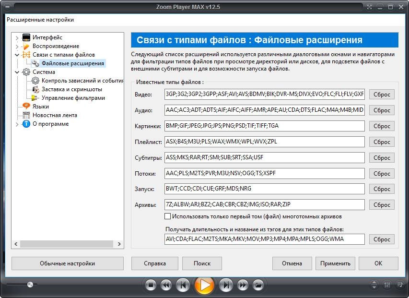The height and width of the screenshot is (298, 409).
Task: Select Воспроизведение in settings tree
Action: [56, 46]
